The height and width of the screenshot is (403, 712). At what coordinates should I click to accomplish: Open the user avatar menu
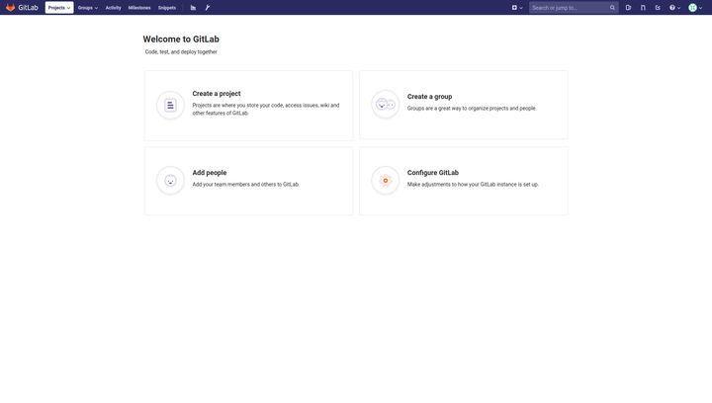(x=695, y=8)
